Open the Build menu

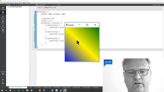(x=8, y=3)
